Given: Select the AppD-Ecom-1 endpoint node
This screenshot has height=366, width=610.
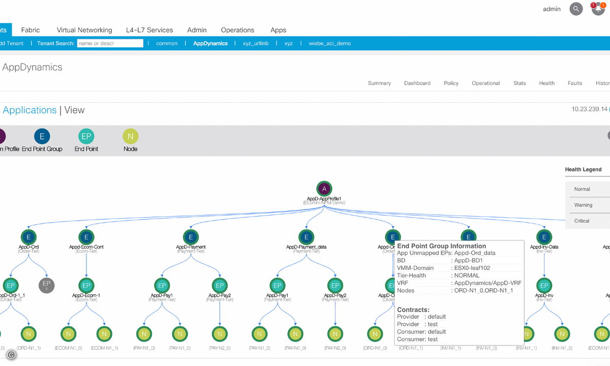Looking at the screenshot, I should pos(86,285).
